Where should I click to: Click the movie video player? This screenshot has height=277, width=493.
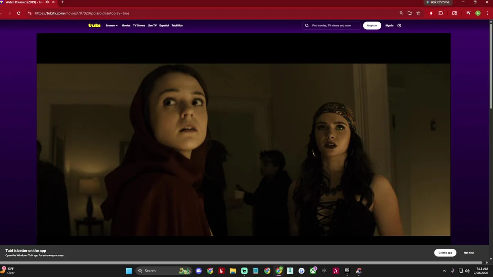pos(243,138)
